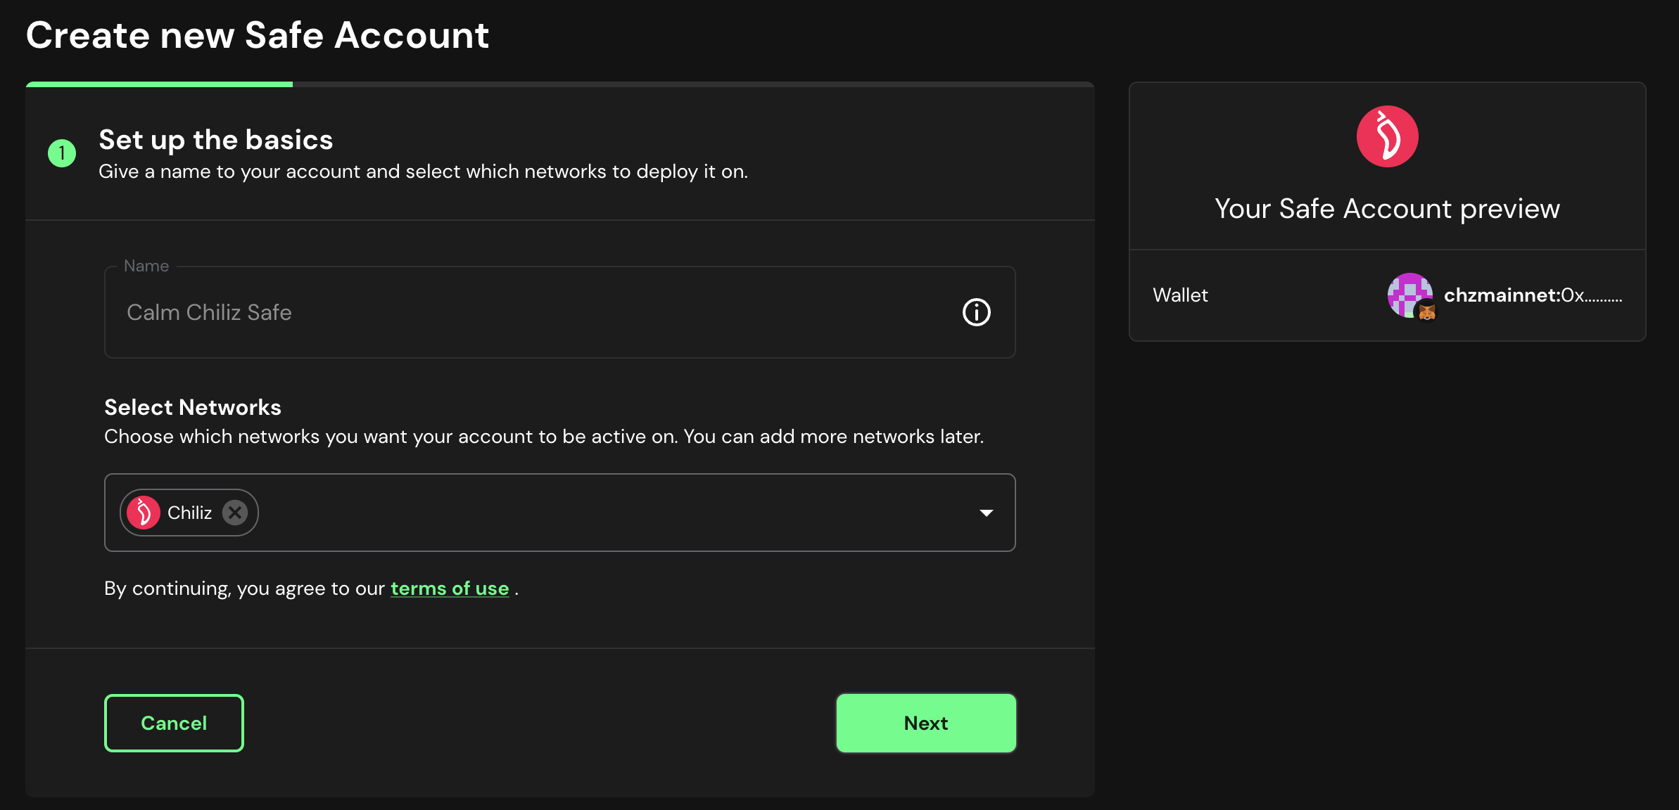Expand the networks dropdown arrow

[x=986, y=513]
